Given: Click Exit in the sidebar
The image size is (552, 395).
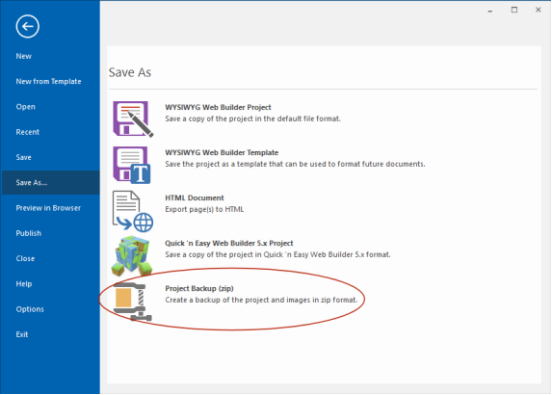Looking at the screenshot, I should point(22,335).
